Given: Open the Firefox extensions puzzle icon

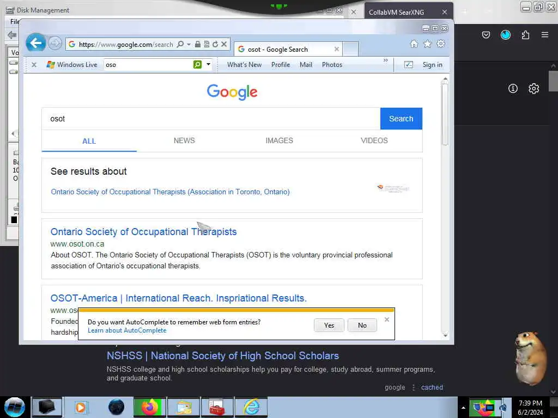Looking at the screenshot, I should 525,35.
